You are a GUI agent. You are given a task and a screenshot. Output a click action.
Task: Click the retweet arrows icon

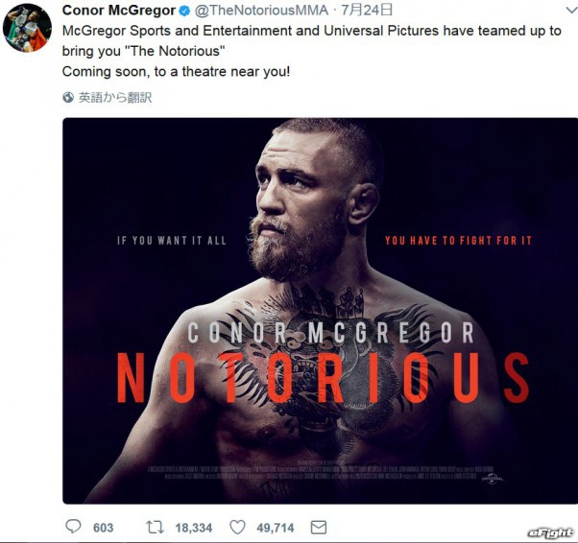(154, 527)
